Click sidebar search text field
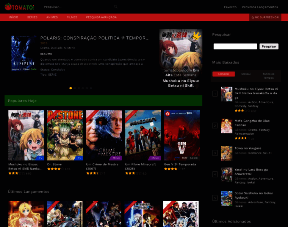This screenshot has width=288, height=227. click(235, 47)
